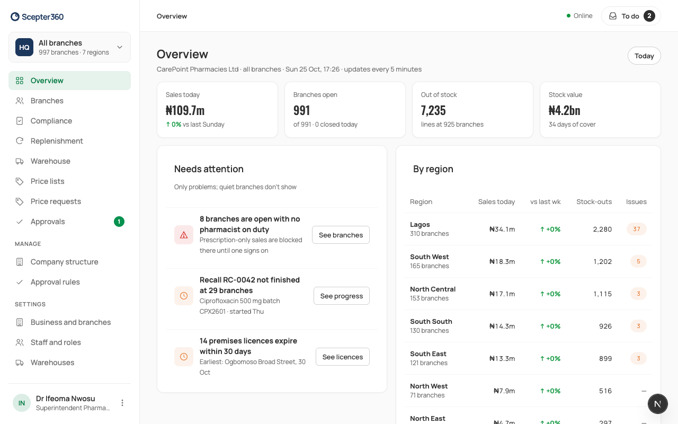Click the Compliance checklist icon
Screen dimensions: 678x424
coord(20,121)
